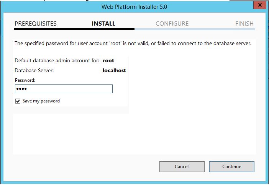Click the 'Default database admin account for:' label
Image resolution: width=269 pixels, height=185 pixels.
(57, 60)
